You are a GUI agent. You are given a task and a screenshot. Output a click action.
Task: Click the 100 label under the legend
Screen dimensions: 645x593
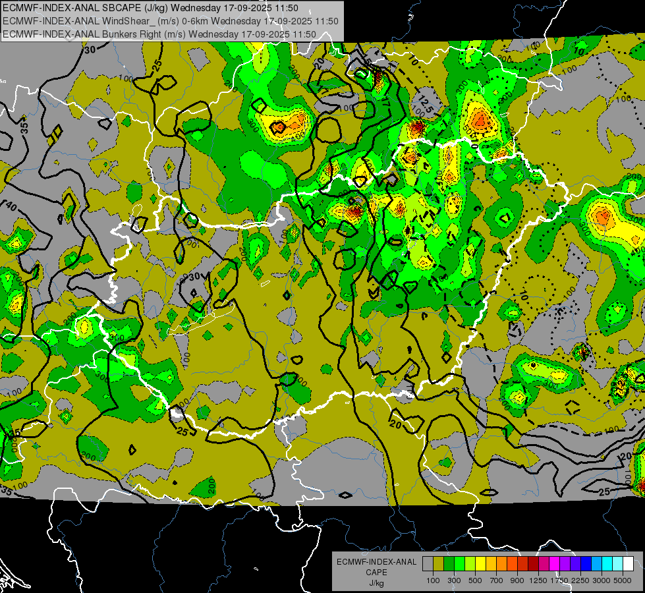(x=433, y=580)
